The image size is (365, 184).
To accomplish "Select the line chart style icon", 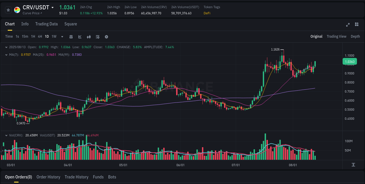I will click(x=80, y=37).
